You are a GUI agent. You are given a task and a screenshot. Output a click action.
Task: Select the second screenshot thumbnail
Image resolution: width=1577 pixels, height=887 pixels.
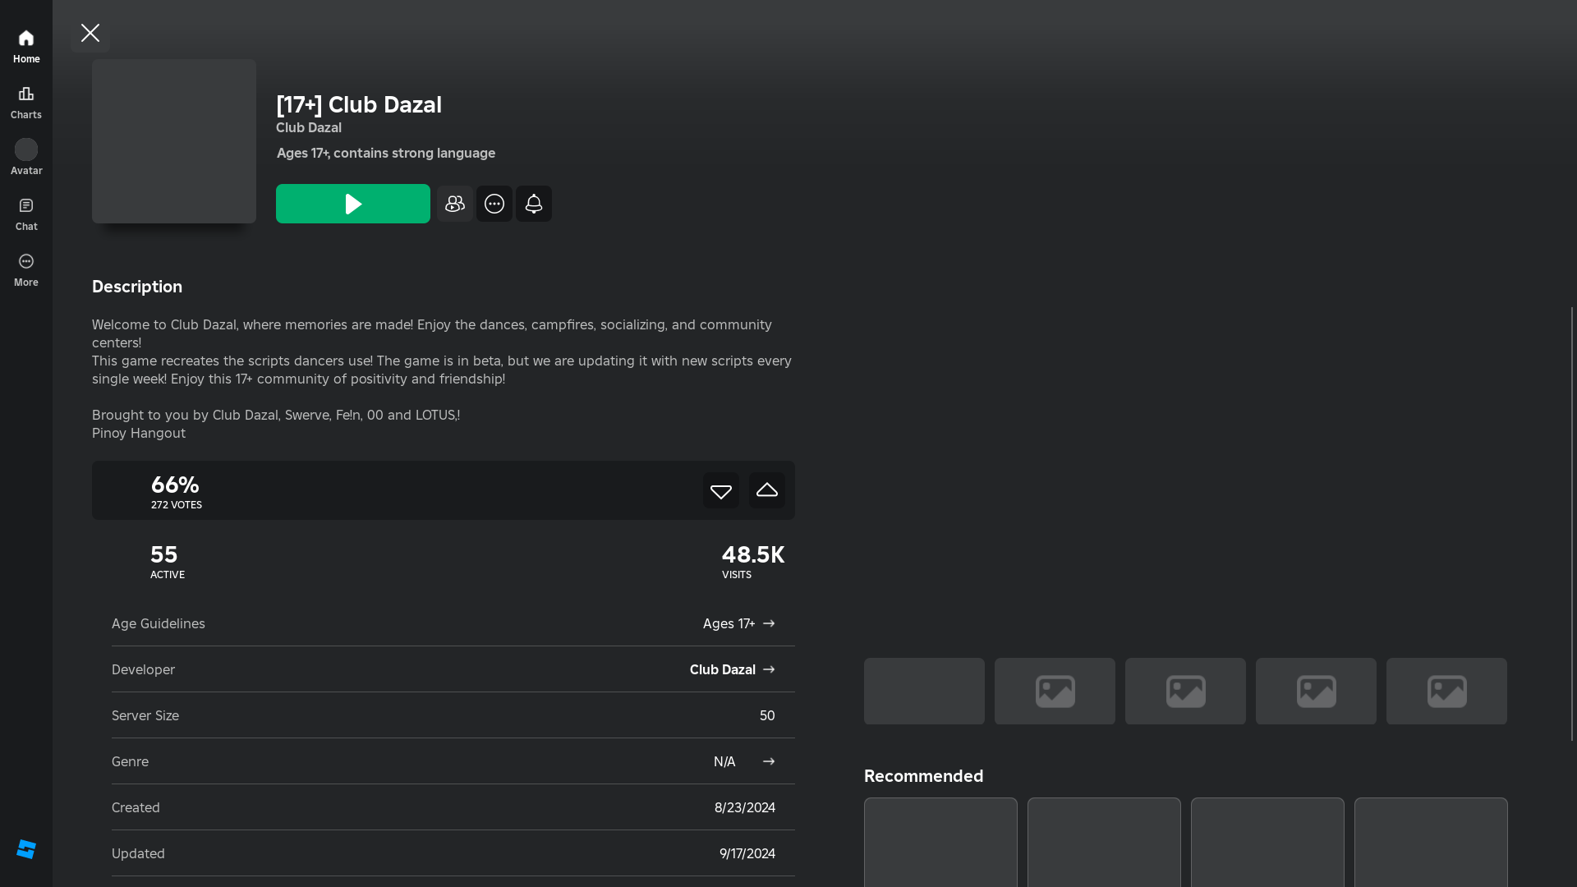click(x=1055, y=691)
